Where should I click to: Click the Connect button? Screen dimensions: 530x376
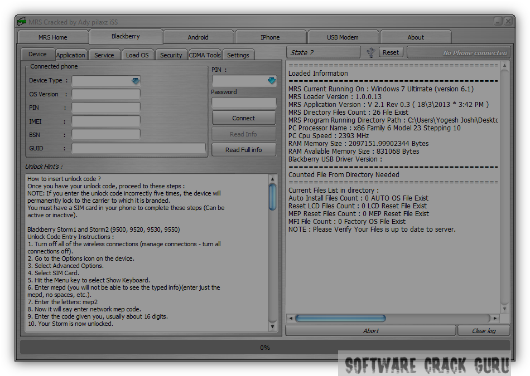244,118
